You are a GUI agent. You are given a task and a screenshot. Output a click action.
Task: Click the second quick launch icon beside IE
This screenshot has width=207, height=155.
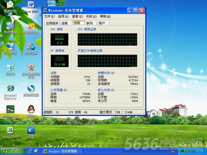pyautogui.click(x=36, y=151)
